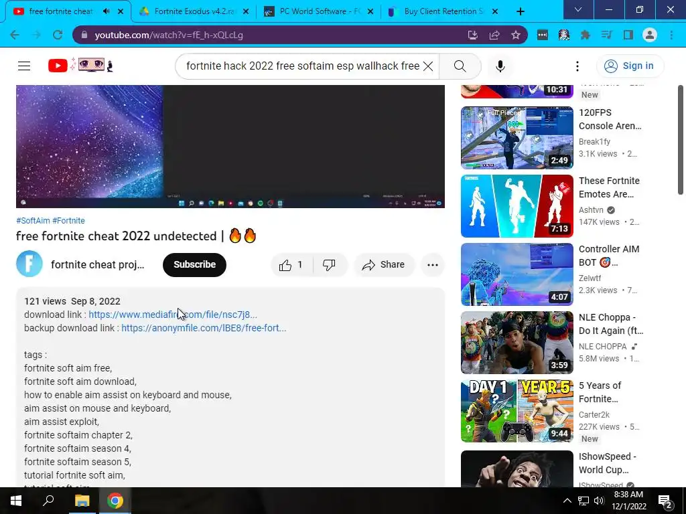The image size is (686, 514).
Task: View site information lock icon
Action: pyautogui.click(x=84, y=35)
